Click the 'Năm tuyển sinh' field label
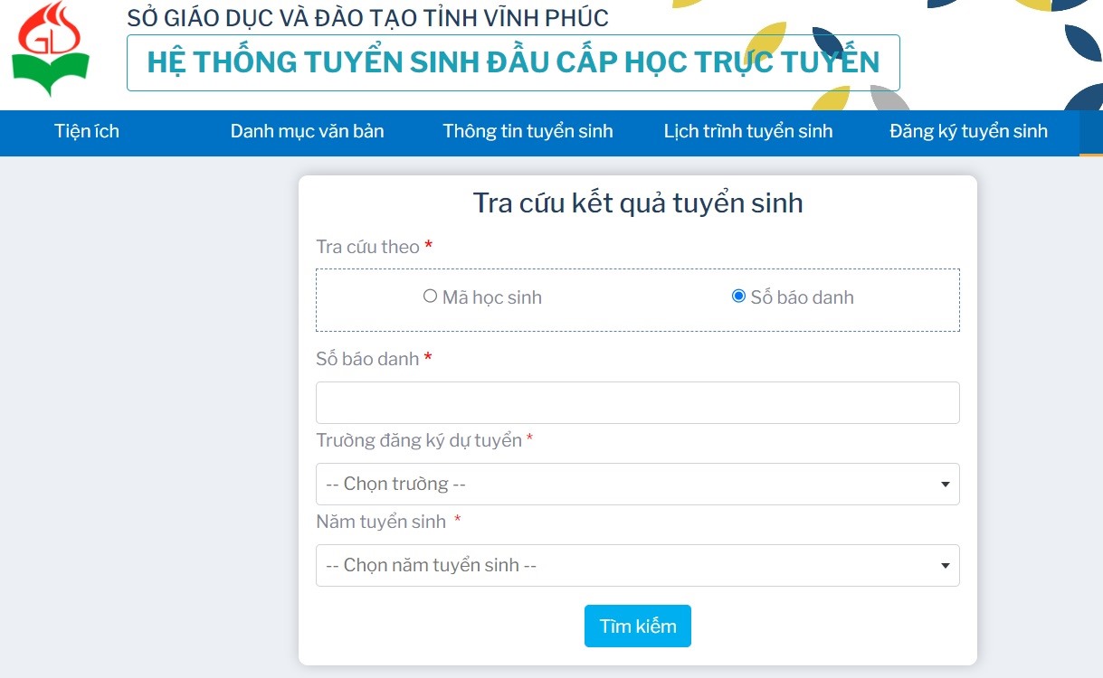This screenshot has height=678, width=1103. pos(381,522)
